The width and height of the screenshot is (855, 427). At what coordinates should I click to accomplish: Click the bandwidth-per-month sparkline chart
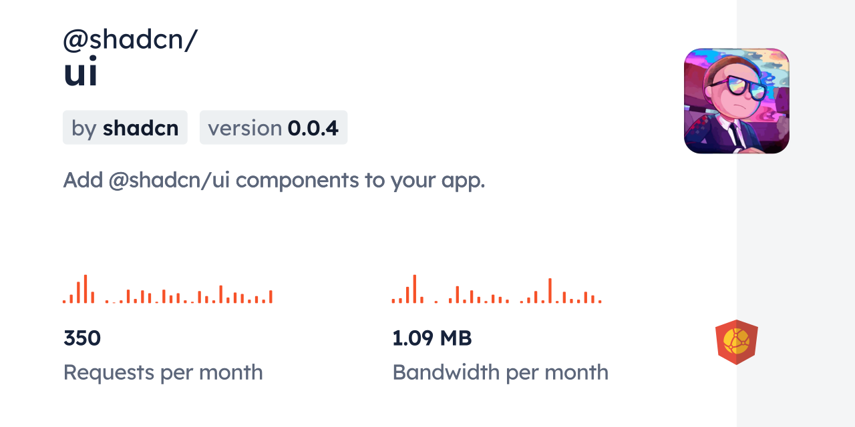tap(496, 290)
